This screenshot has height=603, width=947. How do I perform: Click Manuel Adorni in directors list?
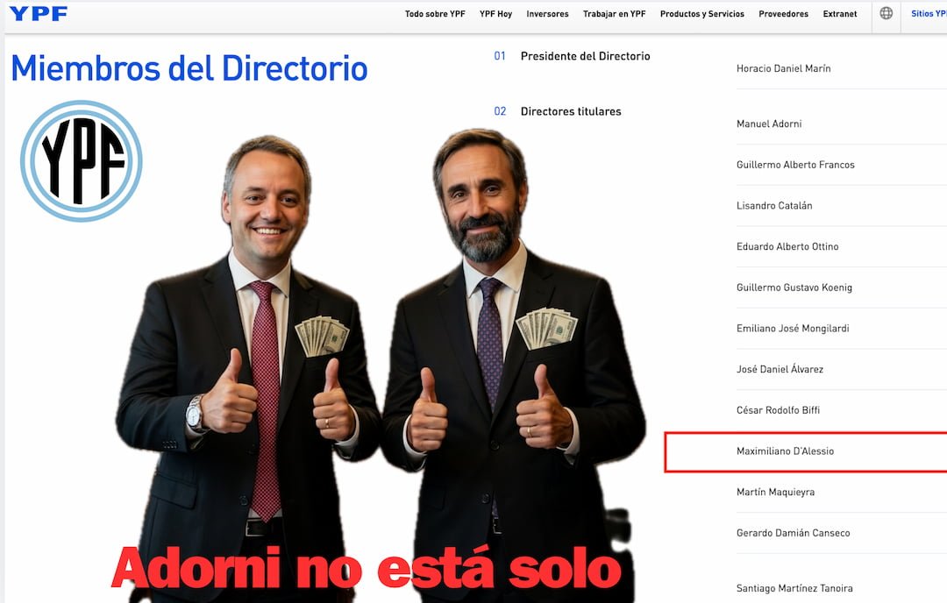coord(769,124)
